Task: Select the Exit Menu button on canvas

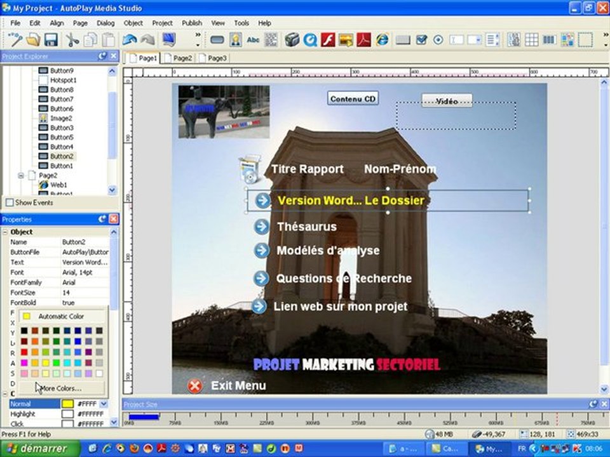Action: (227, 385)
